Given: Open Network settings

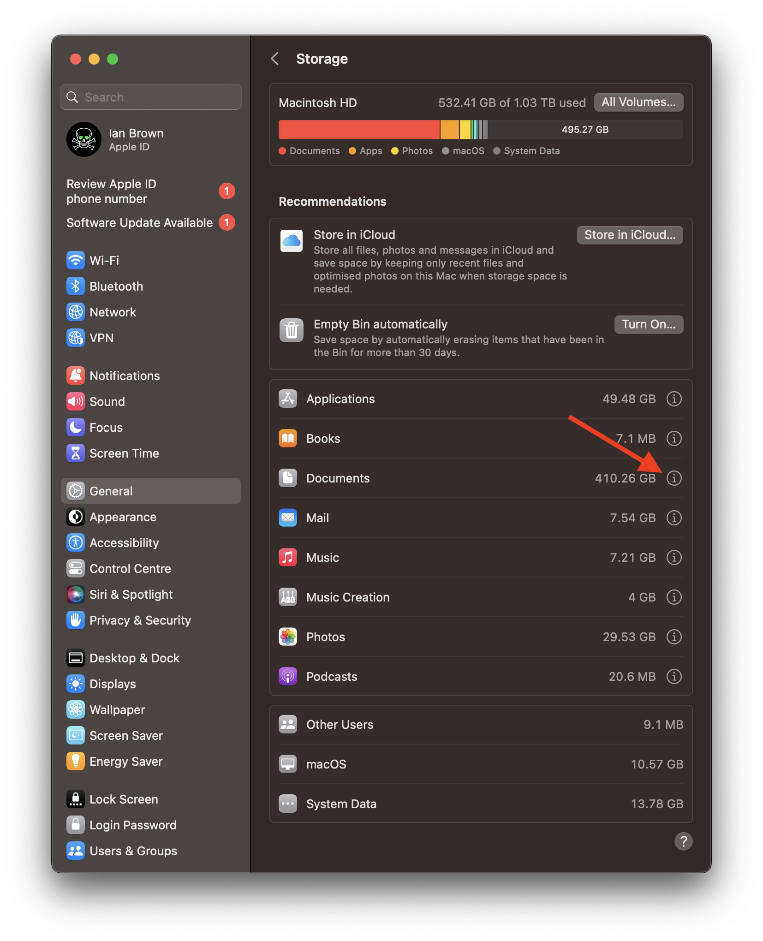Looking at the screenshot, I should pyautogui.click(x=150, y=312).
